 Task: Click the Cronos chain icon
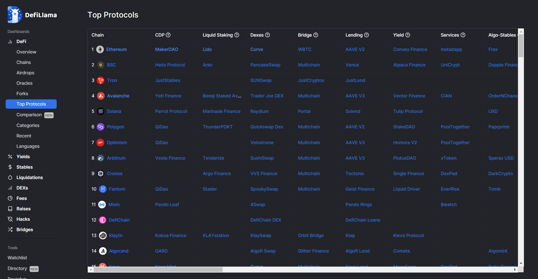pos(101,174)
